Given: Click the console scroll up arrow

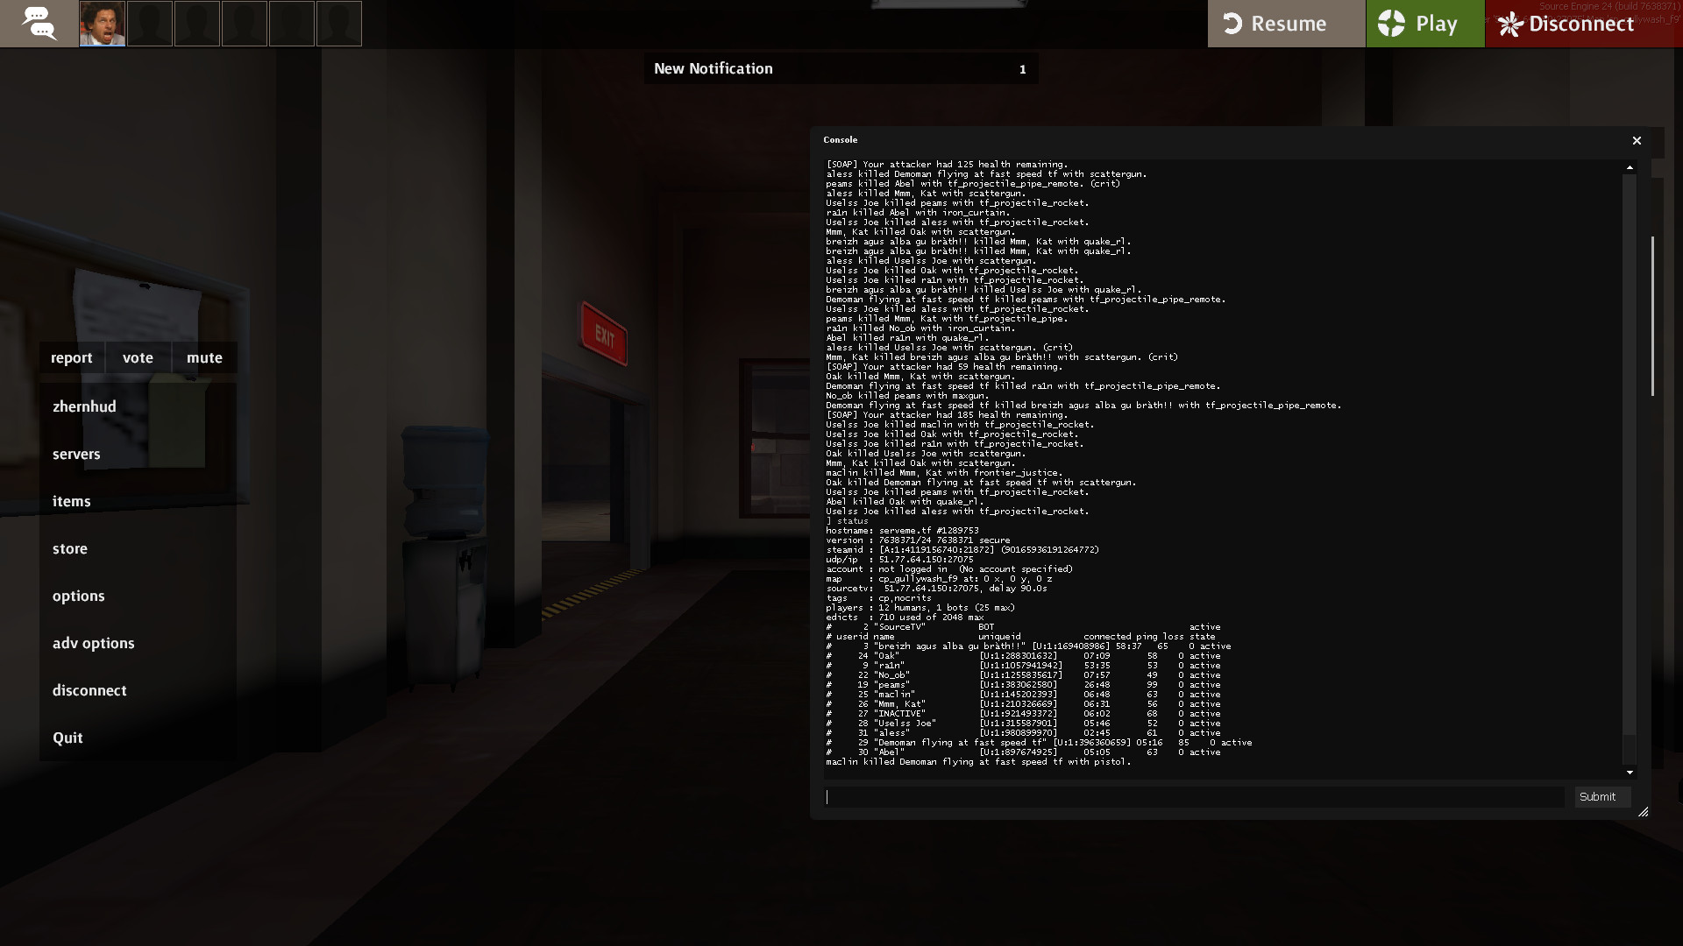Looking at the screenshot, I should [1630, 166].
